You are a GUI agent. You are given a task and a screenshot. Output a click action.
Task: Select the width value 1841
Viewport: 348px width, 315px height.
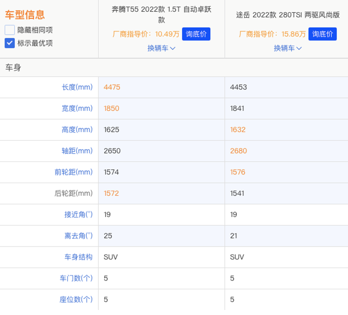tap(237, 108)
